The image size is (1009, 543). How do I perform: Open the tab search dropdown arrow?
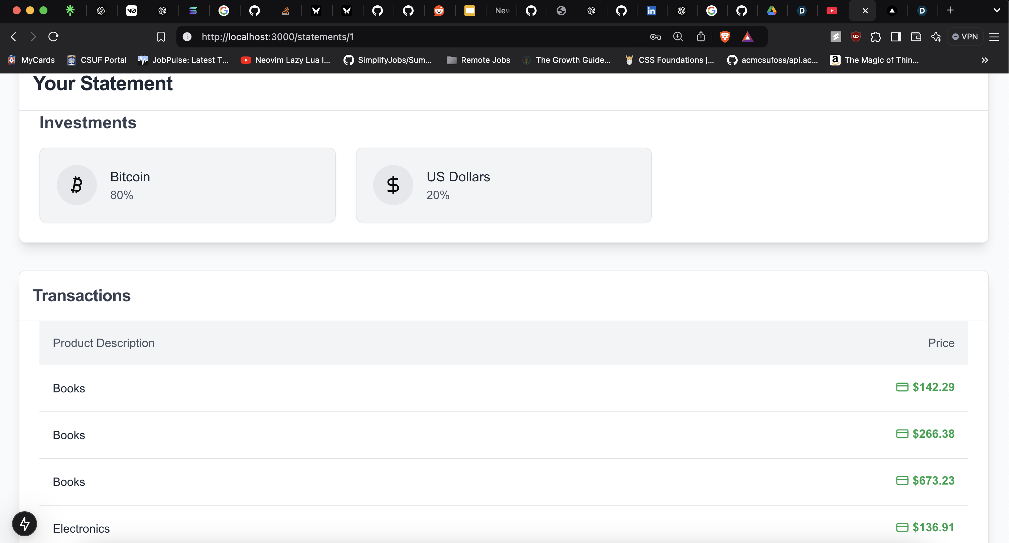(997, 11)
